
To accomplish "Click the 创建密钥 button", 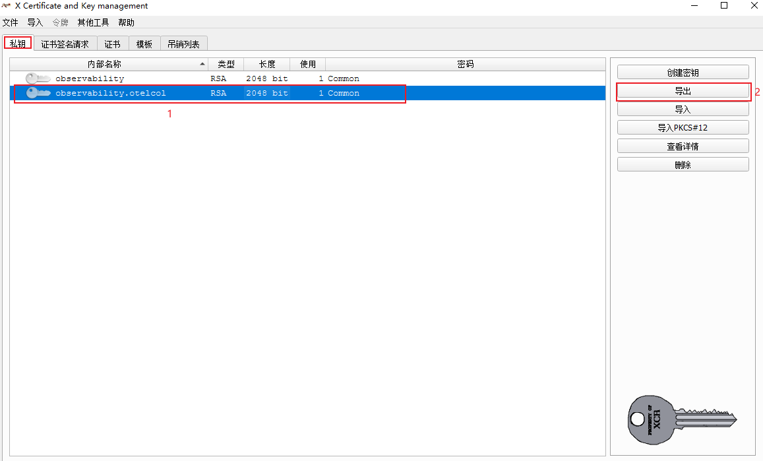I will (x=683, y=73).
